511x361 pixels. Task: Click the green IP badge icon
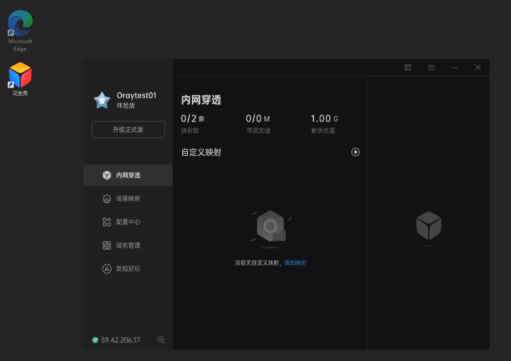95,340
